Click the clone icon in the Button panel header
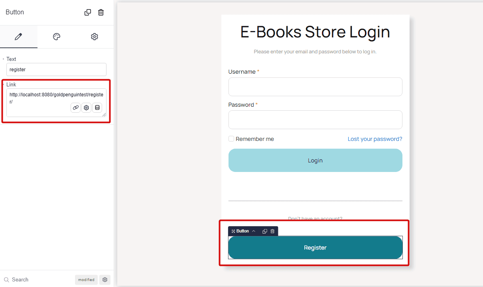 point(88,12)
